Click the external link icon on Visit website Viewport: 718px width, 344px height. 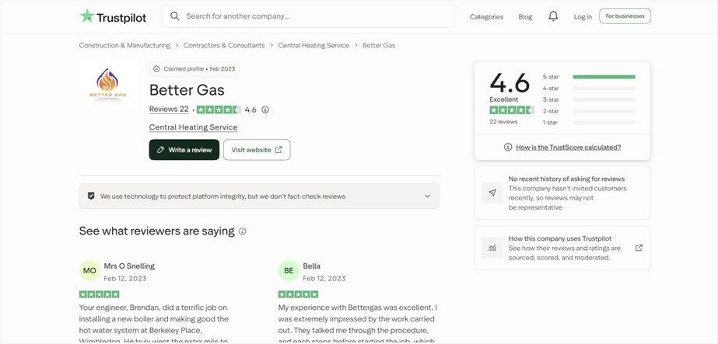[x=278, y=150]
